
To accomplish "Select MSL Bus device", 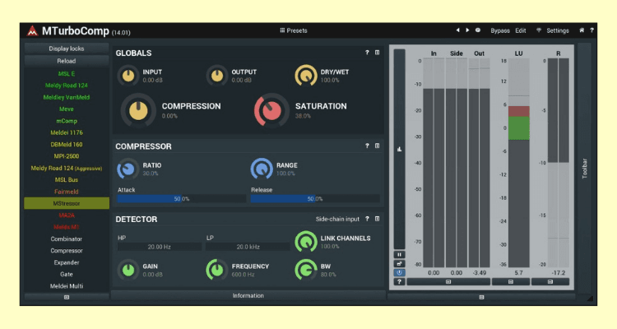I will click(x=67, y=180).
